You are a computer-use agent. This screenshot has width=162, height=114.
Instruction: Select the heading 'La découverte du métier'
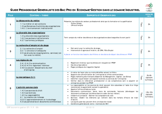pos(28,21)
